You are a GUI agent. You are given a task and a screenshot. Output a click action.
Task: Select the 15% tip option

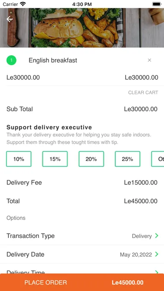pos(55,159)
